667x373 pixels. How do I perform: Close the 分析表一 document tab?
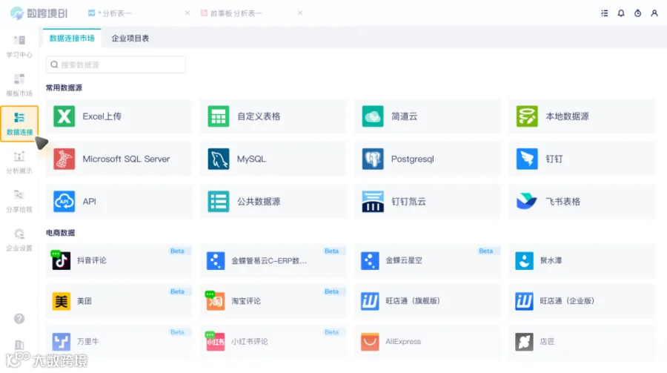tap(188, 13)
